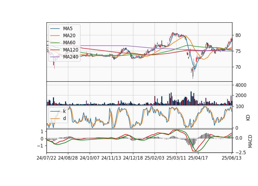Screen dimensions: 258x186
Task: Click the volume axis value 4000
Action: click(x=241, y=85)
